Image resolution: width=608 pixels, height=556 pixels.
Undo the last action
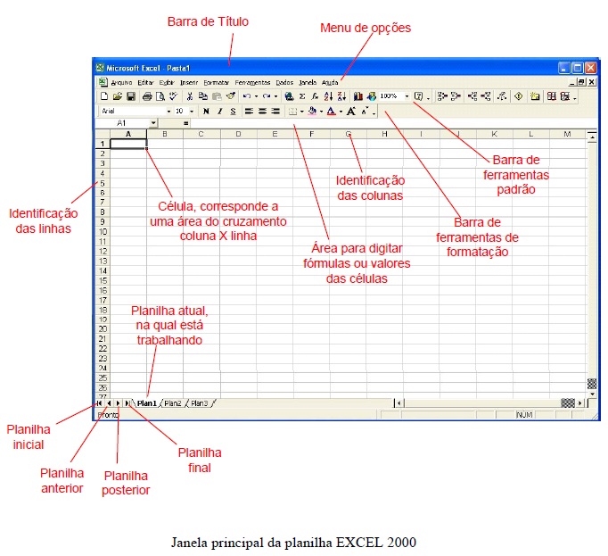coord(247,96)
